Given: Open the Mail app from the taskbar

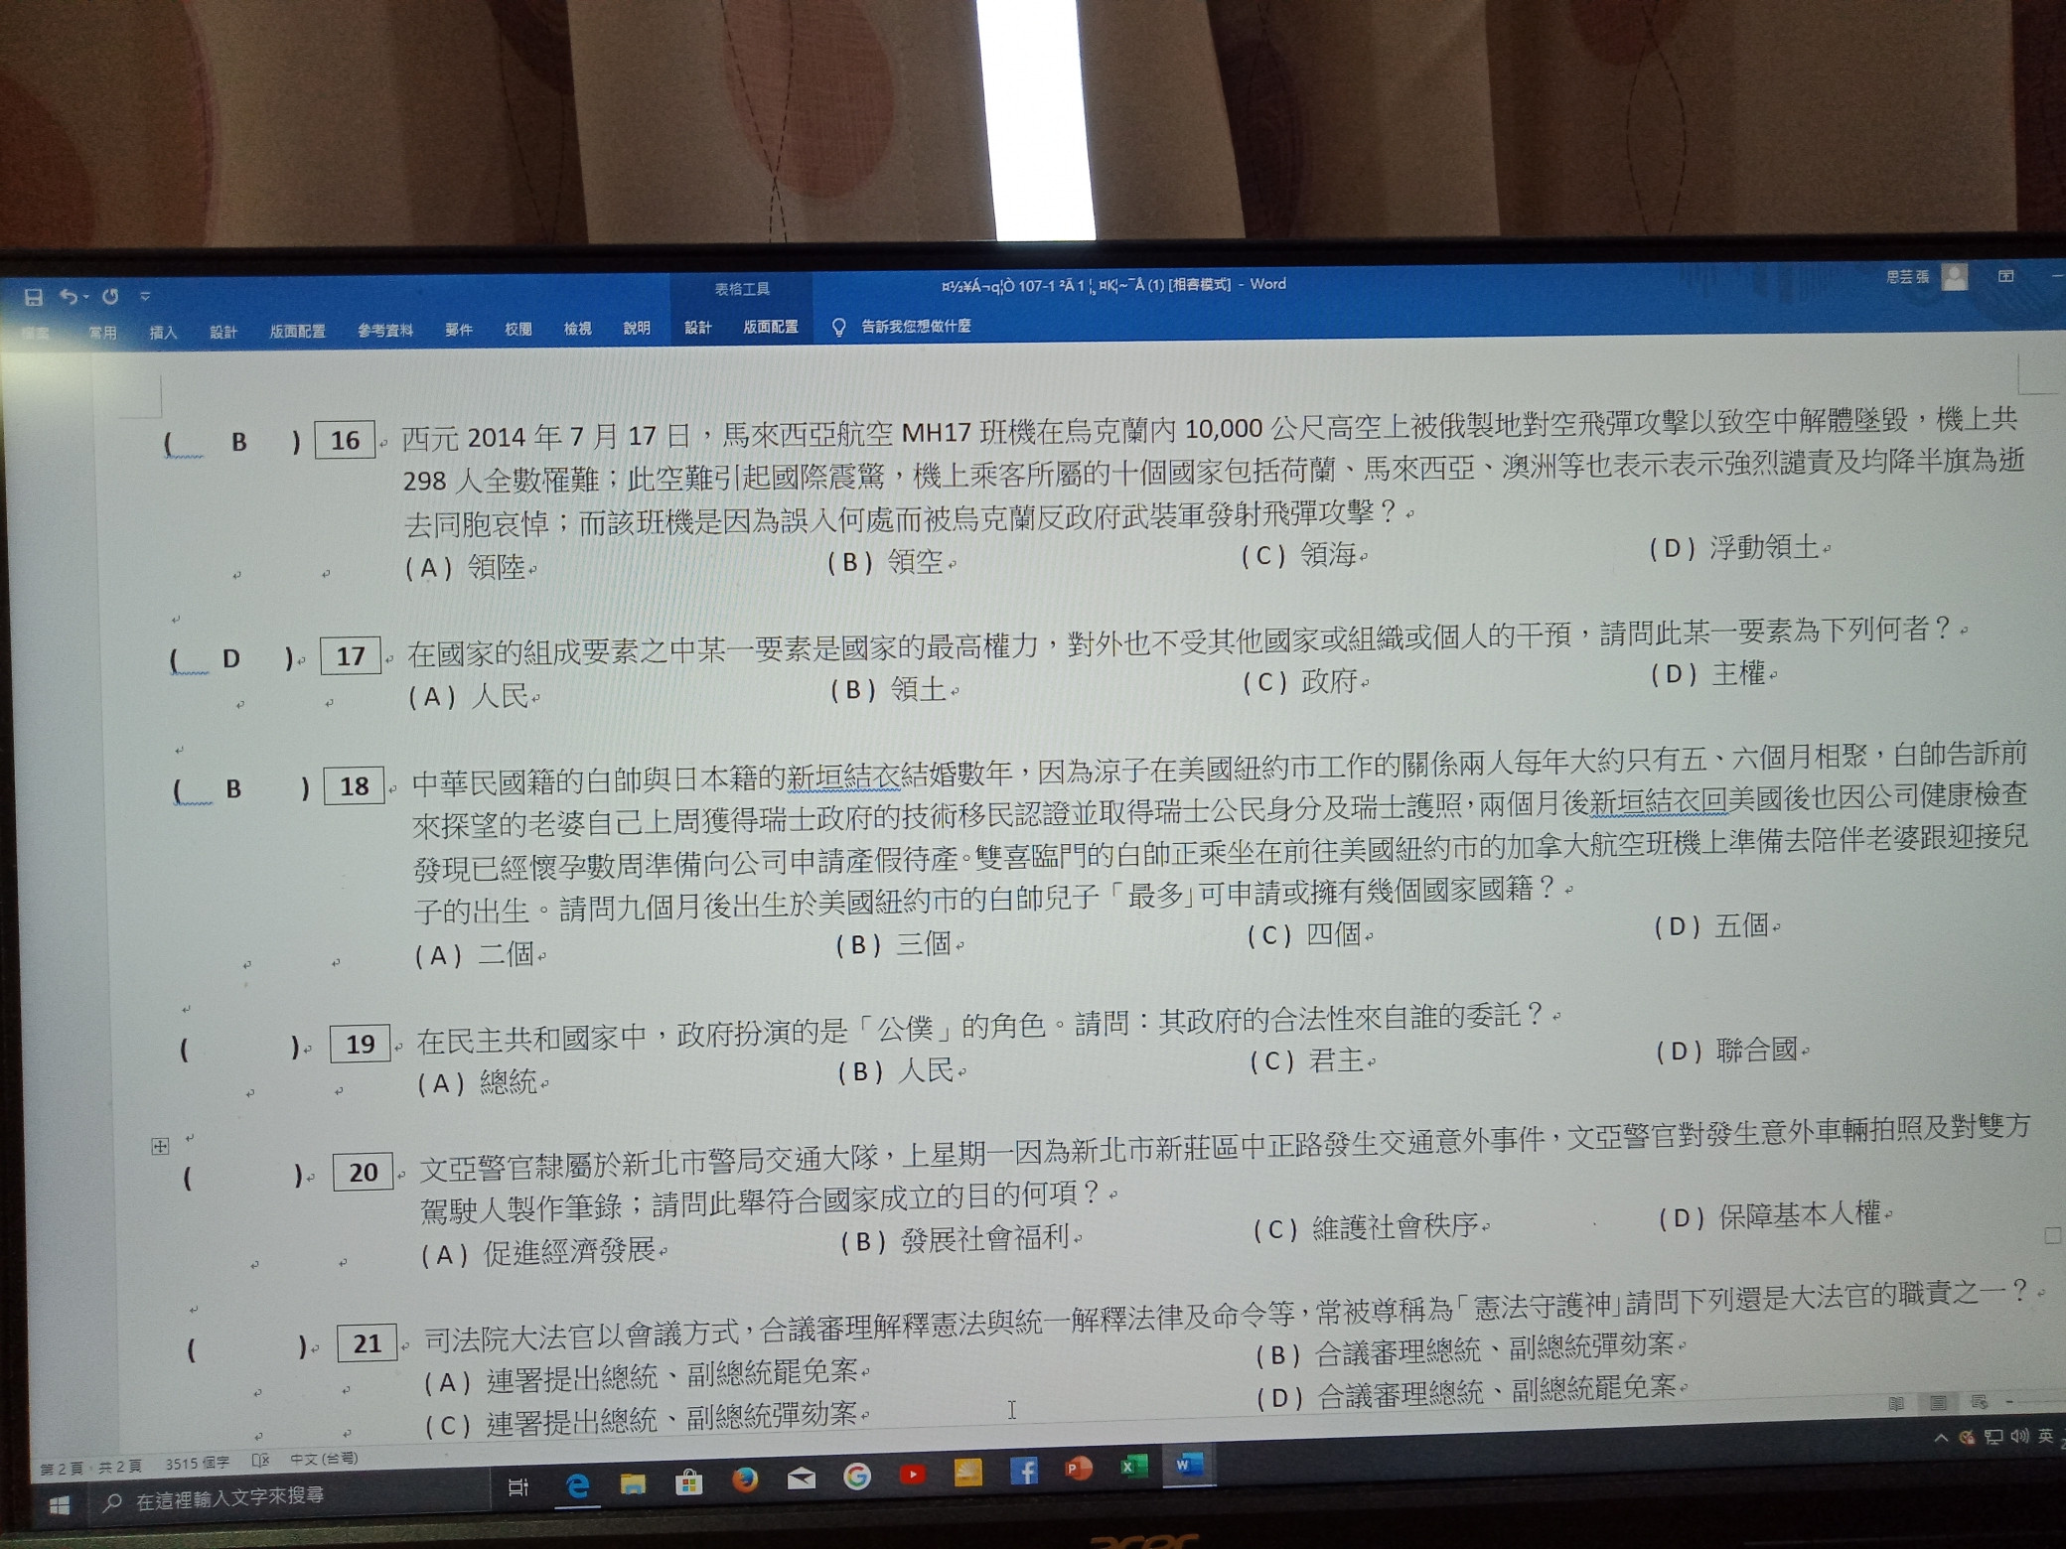Looking at the screenshot, I should coord(801,1479).
